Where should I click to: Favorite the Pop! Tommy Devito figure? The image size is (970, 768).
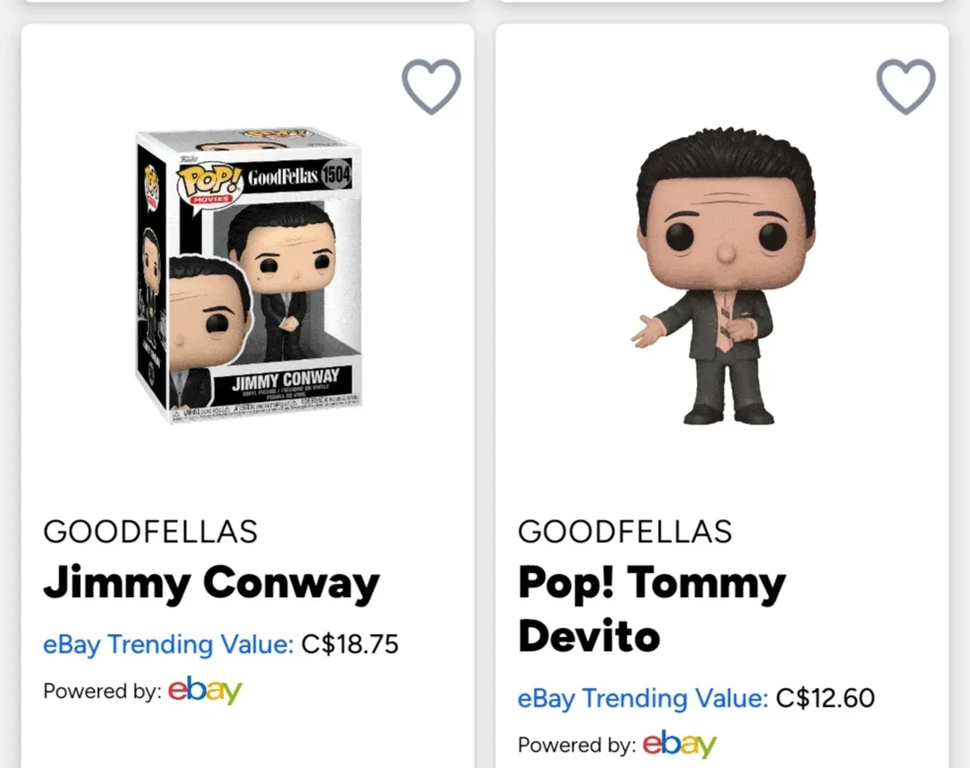(x=905, y=85)
